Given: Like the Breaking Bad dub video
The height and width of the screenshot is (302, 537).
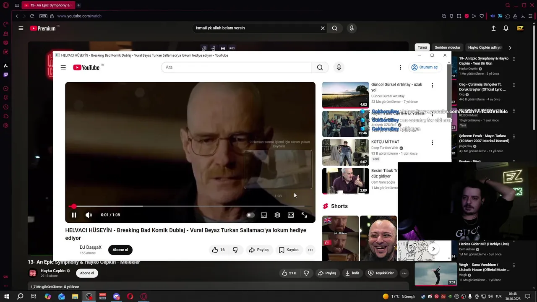Looking at the screenshot, I should [219, 250].
